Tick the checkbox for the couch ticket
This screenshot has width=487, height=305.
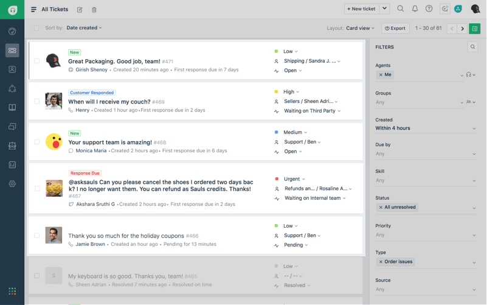point(37,102)
